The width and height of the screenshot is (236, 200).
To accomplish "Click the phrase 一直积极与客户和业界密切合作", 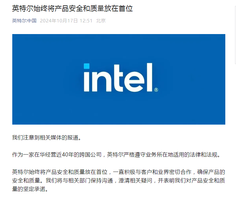I will (x=152, y=172).
